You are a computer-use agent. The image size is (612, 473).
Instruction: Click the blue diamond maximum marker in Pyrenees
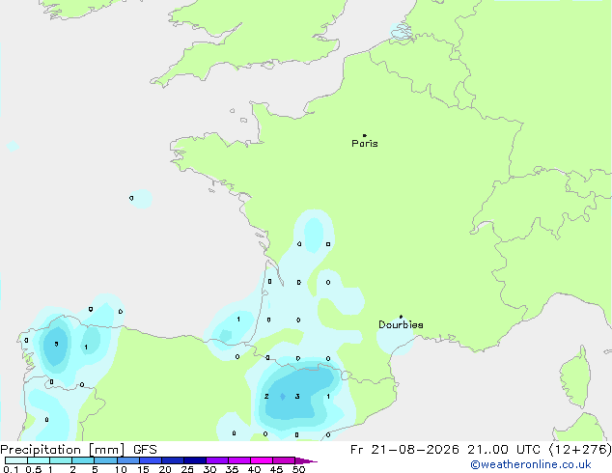(x=283, y=397)
